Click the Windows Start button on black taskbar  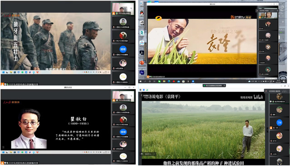[140, 81]
